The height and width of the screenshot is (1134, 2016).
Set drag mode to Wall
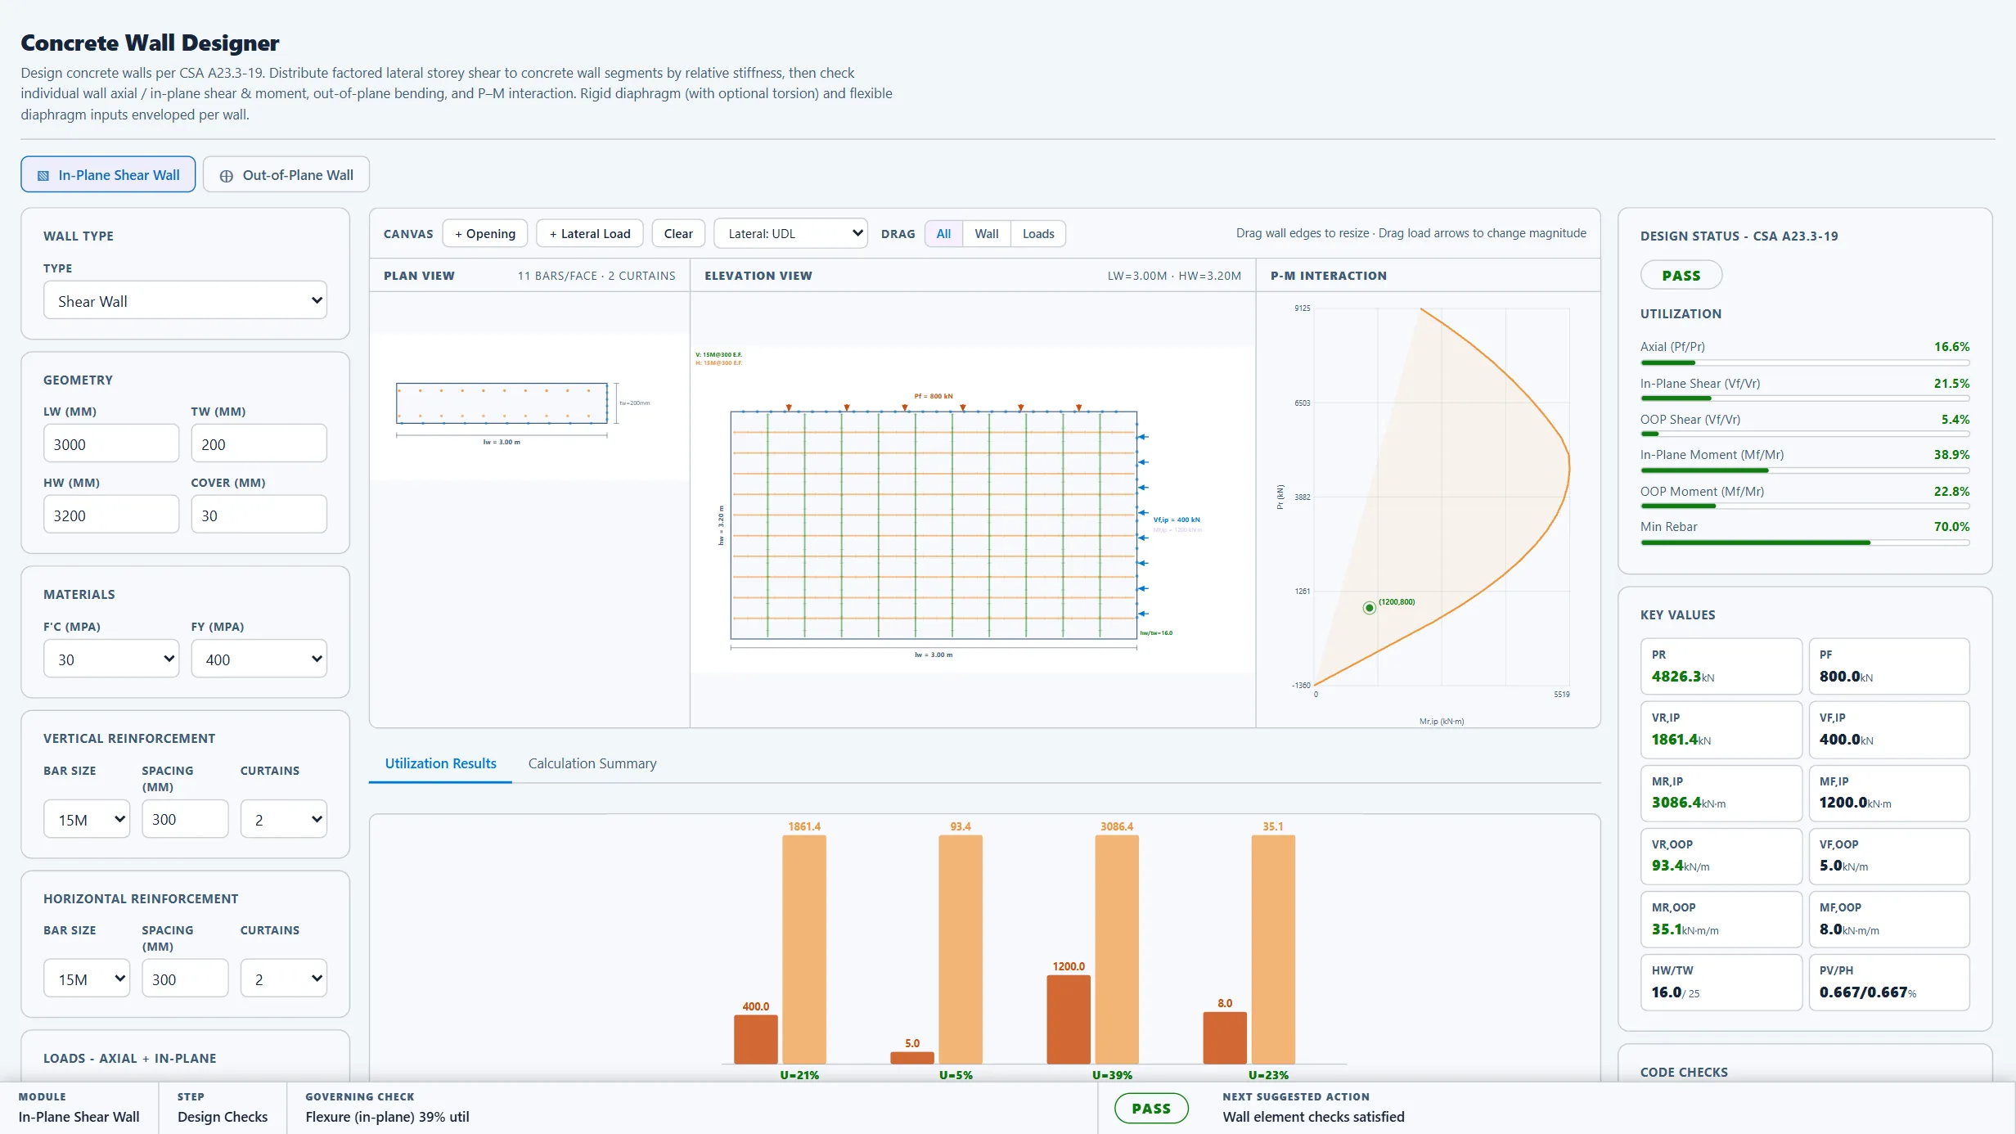click(987, 234)
